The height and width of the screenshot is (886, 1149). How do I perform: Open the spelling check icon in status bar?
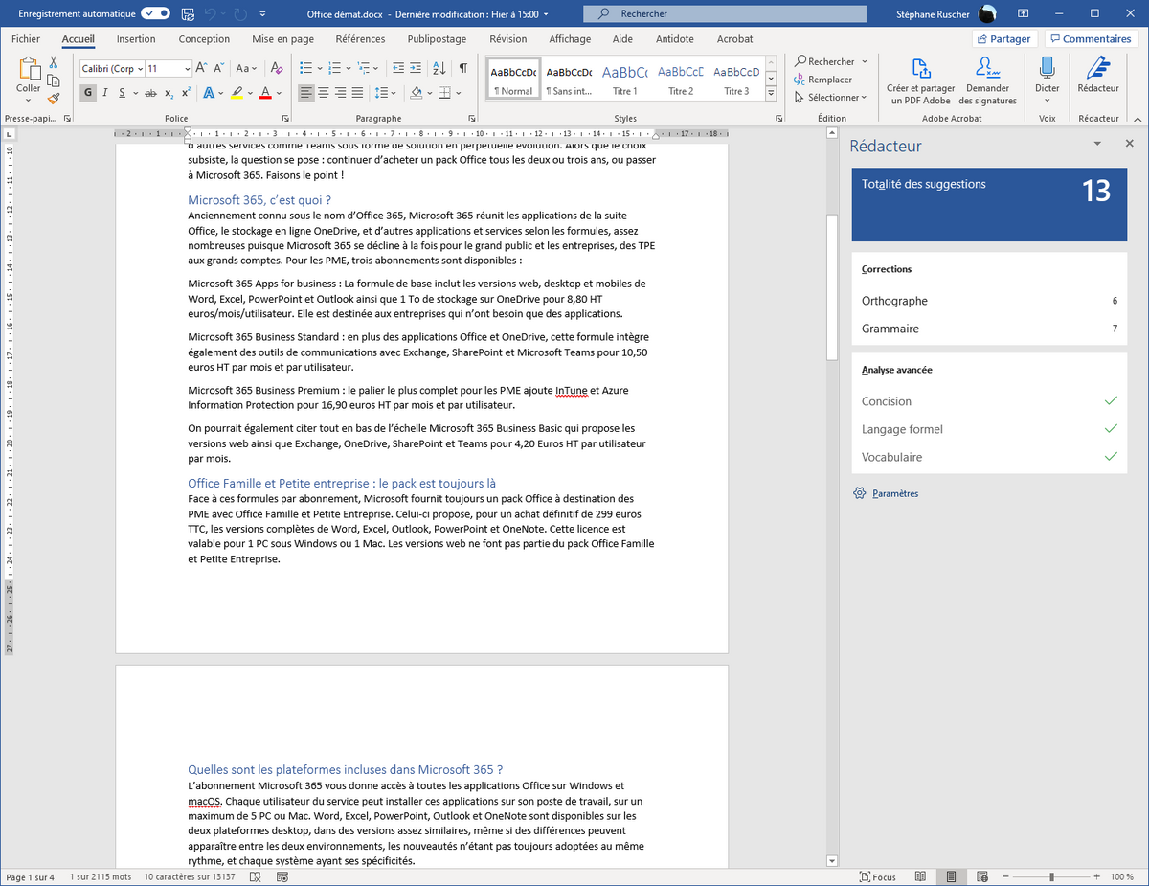coord(254,877)
